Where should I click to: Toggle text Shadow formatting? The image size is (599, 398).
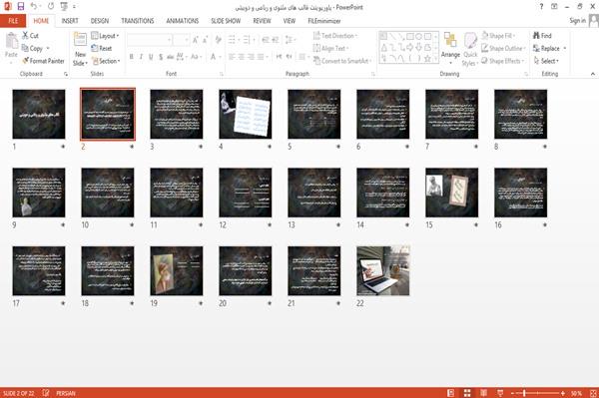coord(161,57)
